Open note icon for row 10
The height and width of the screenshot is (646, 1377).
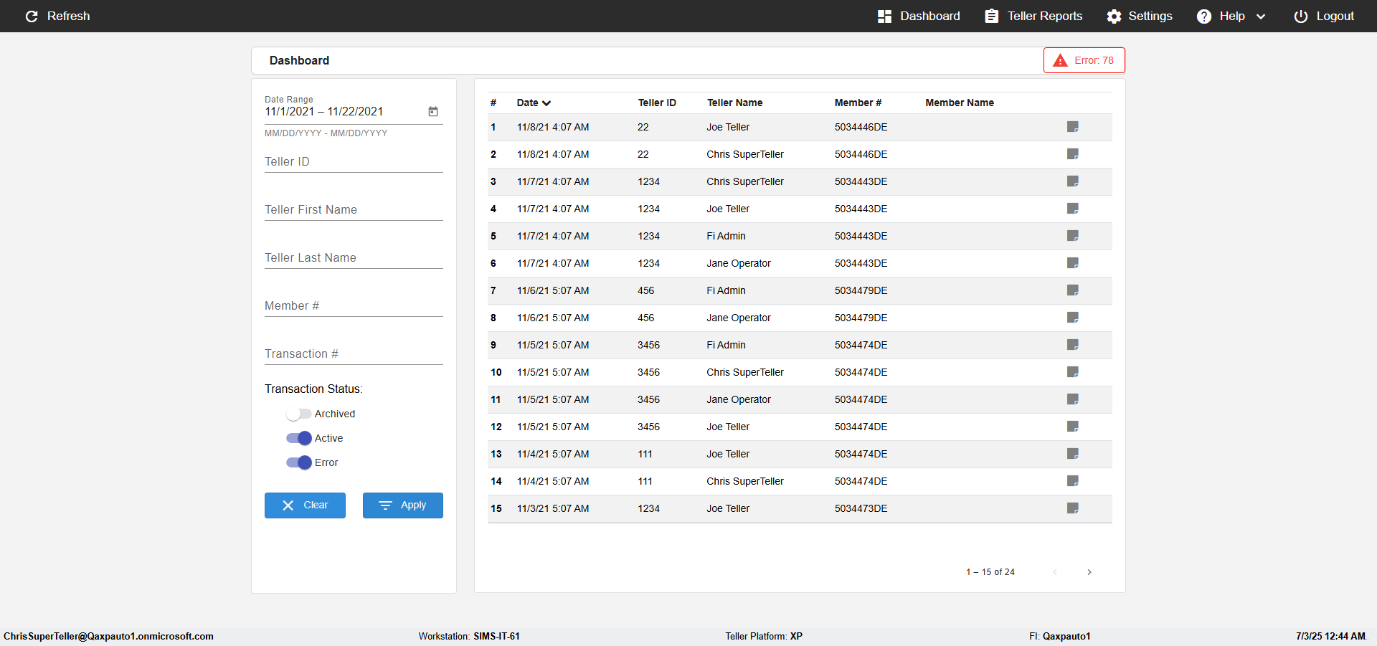[1072, 372]
